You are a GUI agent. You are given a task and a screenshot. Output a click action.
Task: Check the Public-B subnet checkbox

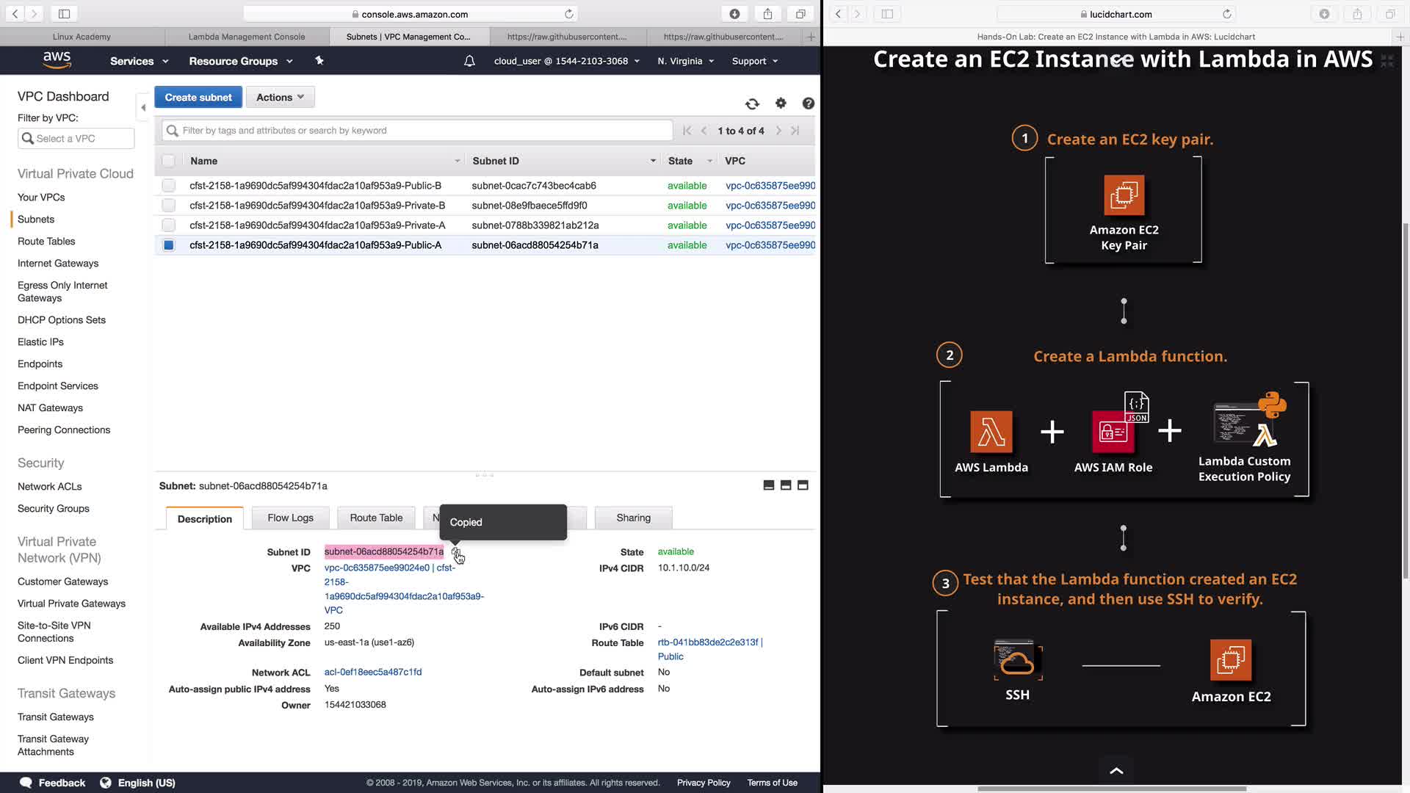coord(169,186)
